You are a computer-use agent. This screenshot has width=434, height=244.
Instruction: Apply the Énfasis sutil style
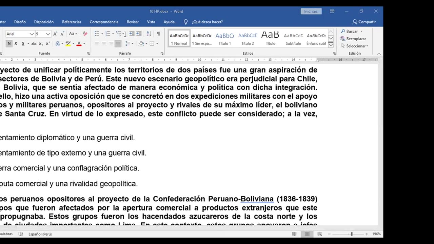[x=316, y=38]
